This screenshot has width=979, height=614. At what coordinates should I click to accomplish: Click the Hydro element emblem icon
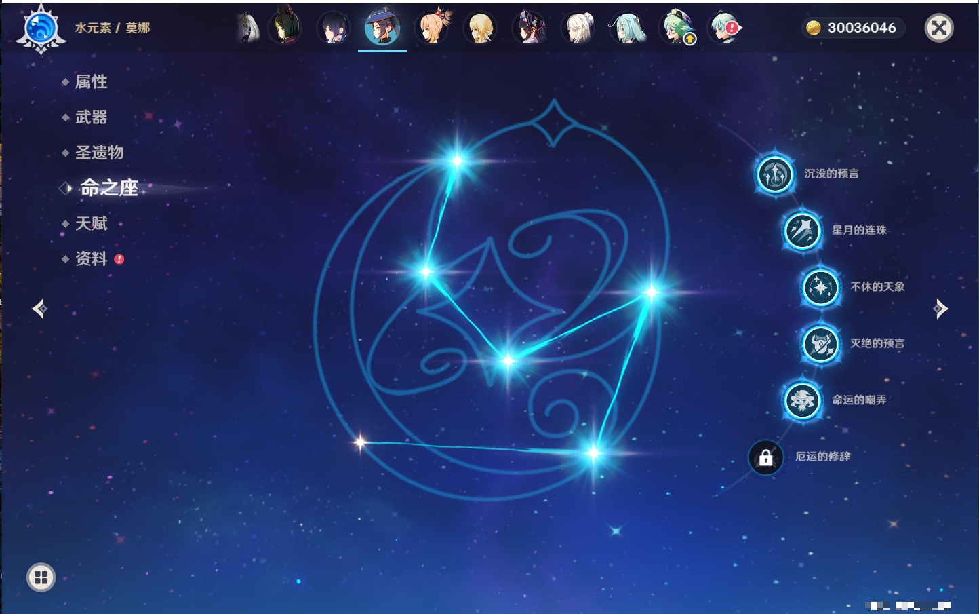click(41, 28)
